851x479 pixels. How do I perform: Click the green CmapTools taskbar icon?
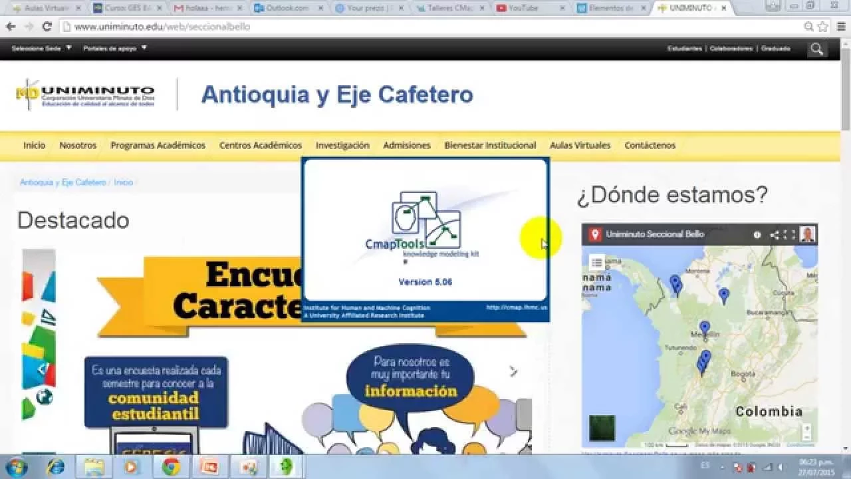[x=287, y=467]
